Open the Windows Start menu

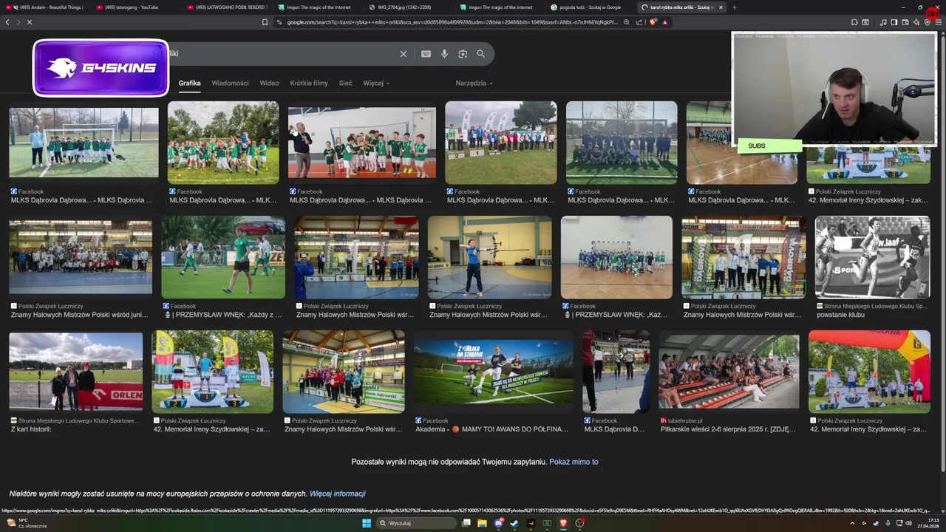pos(367,523)
